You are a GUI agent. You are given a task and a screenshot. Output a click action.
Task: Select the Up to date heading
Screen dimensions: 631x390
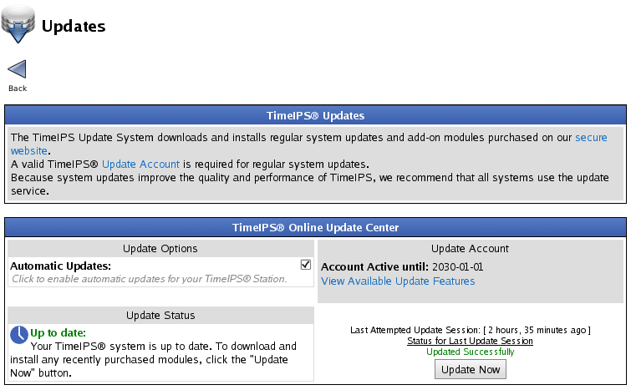click(x=58, y=333)
